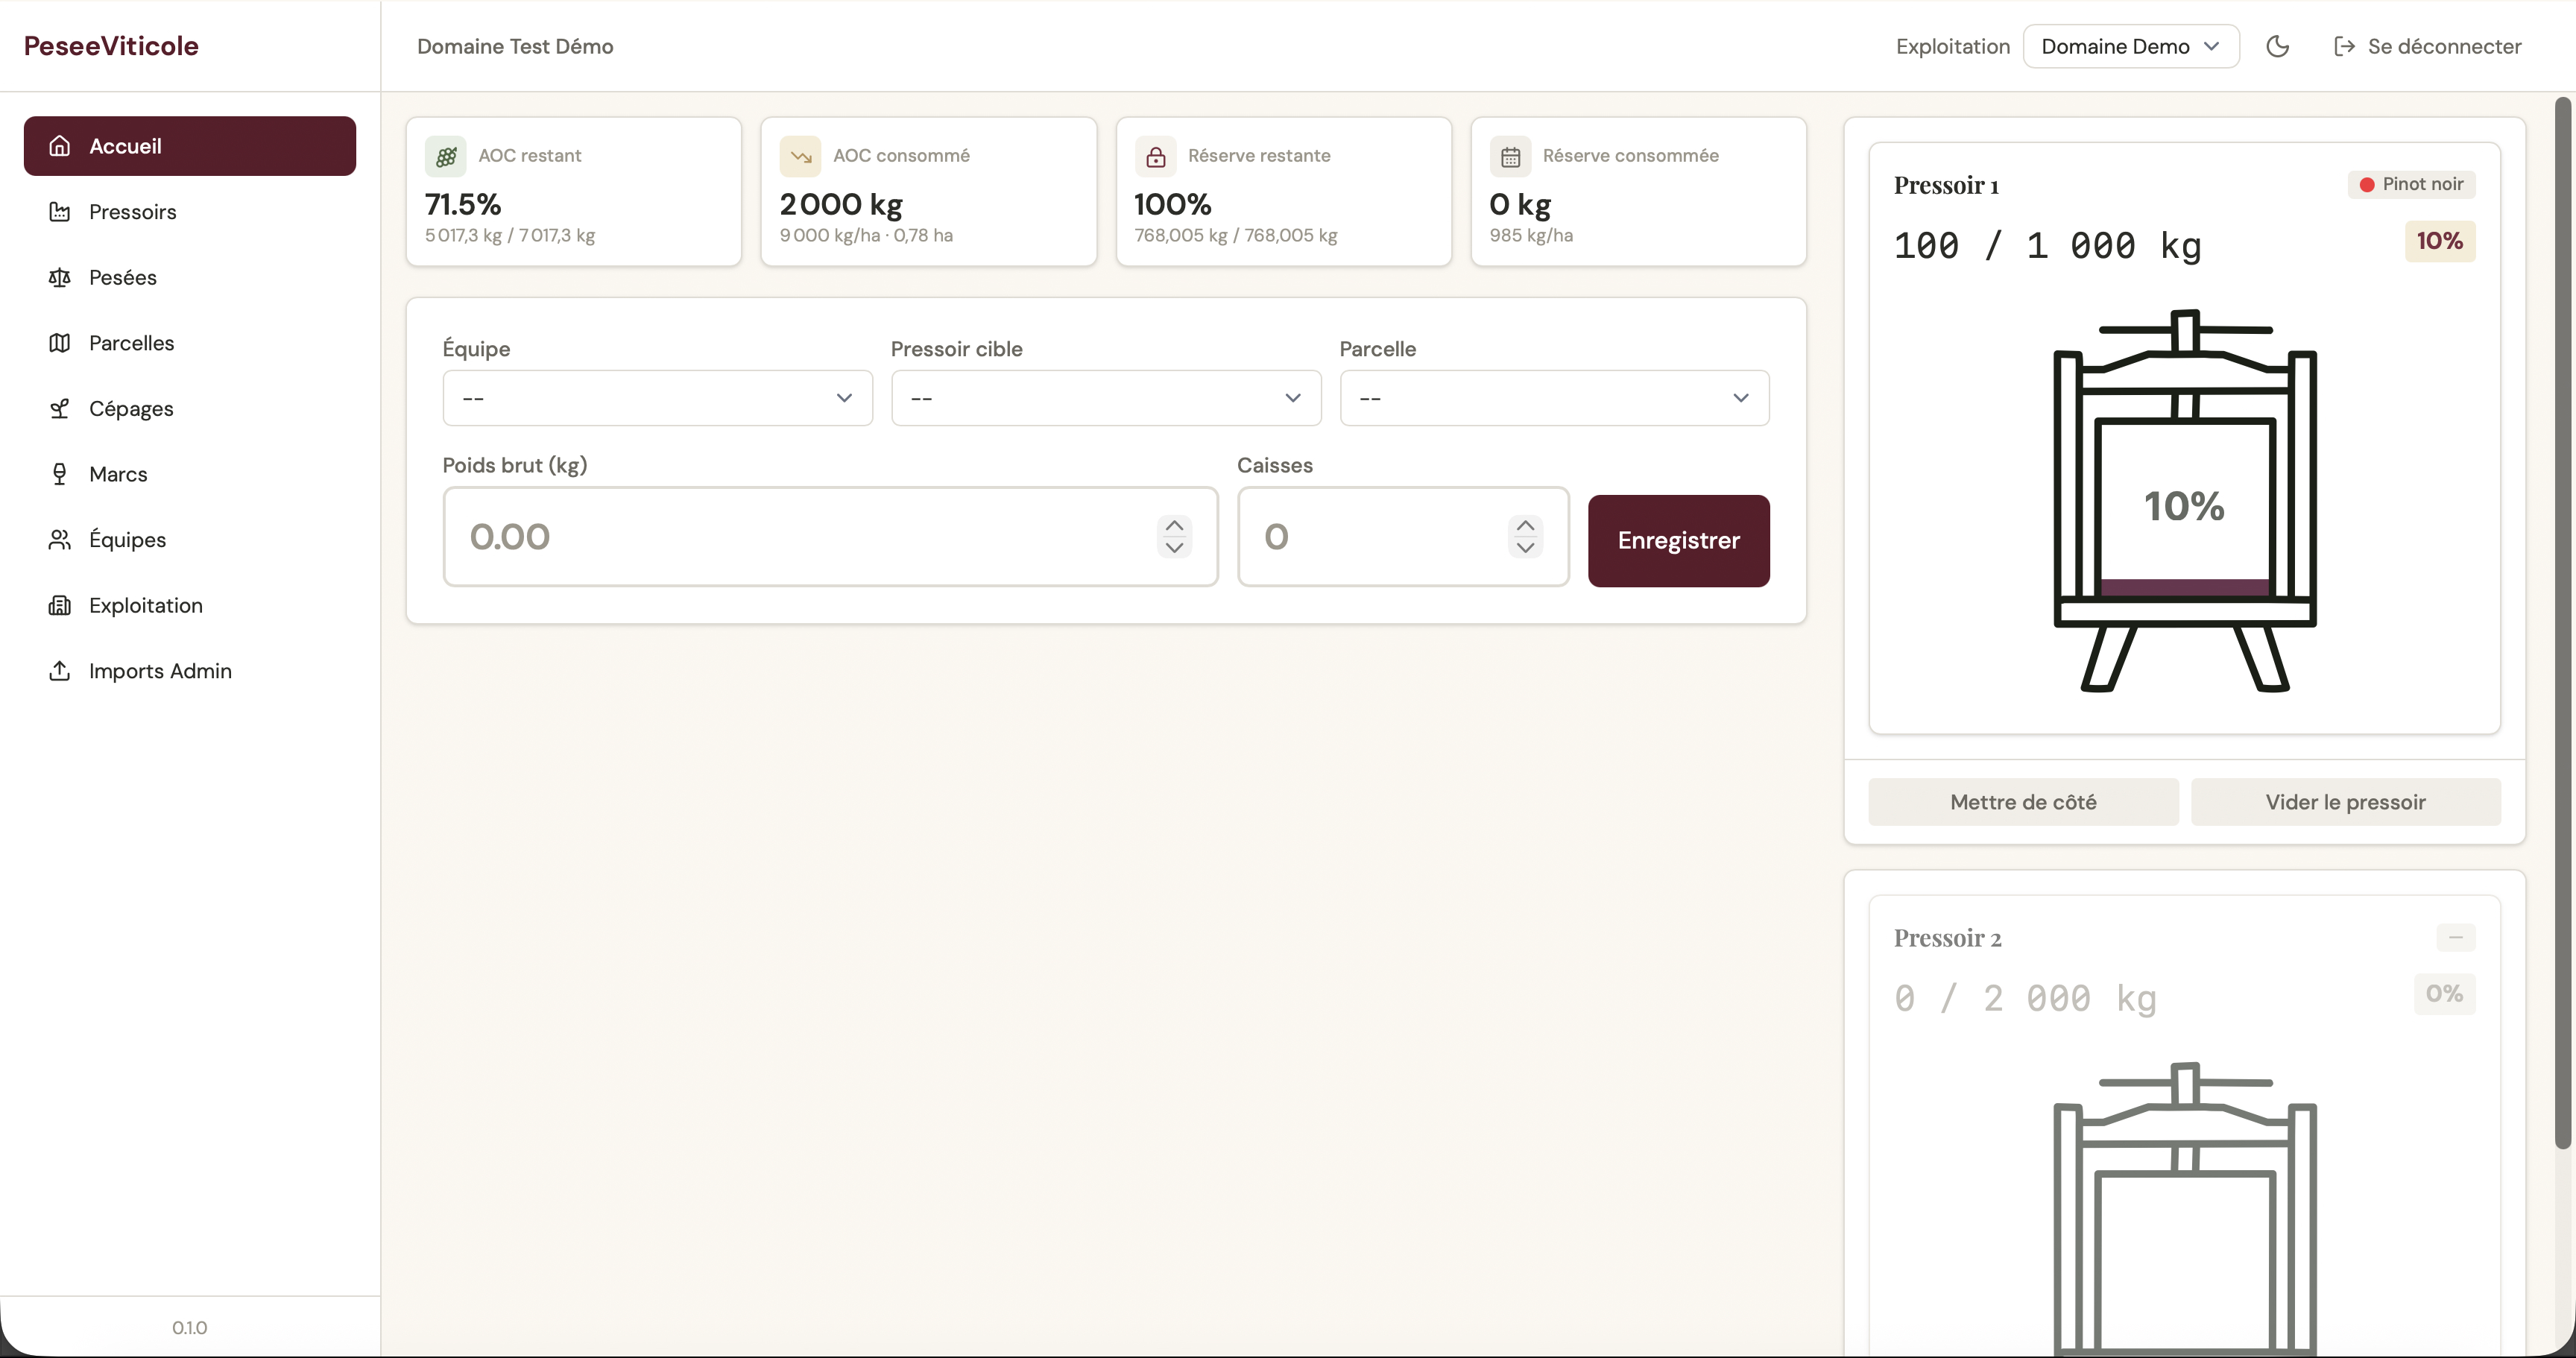Increase Caisses with the up arrow
The height and width of the screenshot is (1358, 2576).
tap(1525, 525)
